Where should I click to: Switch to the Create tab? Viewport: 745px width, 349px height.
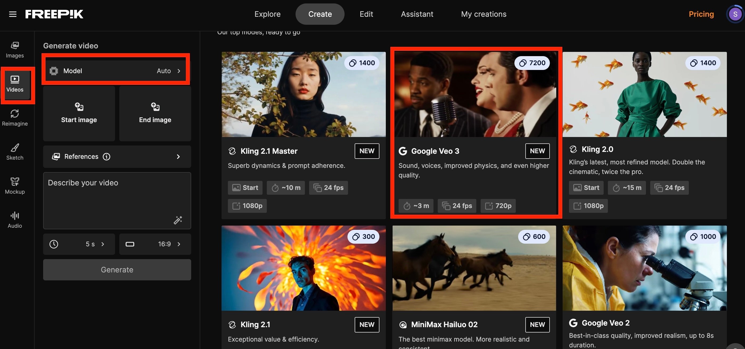point(320,14)
